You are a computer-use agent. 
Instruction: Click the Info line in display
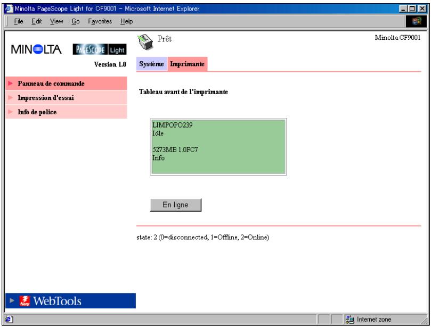(x=159, y=158)
